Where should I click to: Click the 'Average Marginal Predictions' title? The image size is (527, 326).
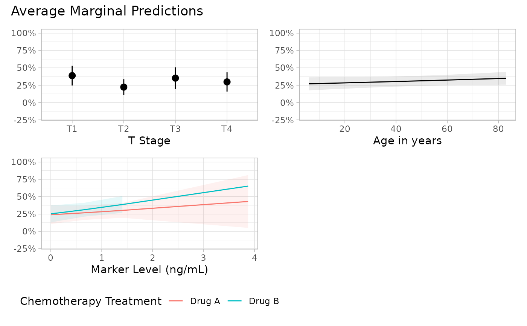coord(107,11)
